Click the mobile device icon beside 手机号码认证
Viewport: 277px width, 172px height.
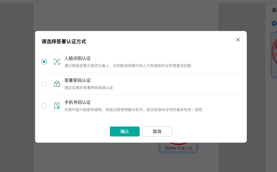coord(57,105)
